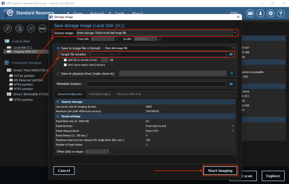Image resolution: width=289 pixels, height=184 pixels.
Task: Enable 'Split file to chunks of size'
Action: point(65,60)
